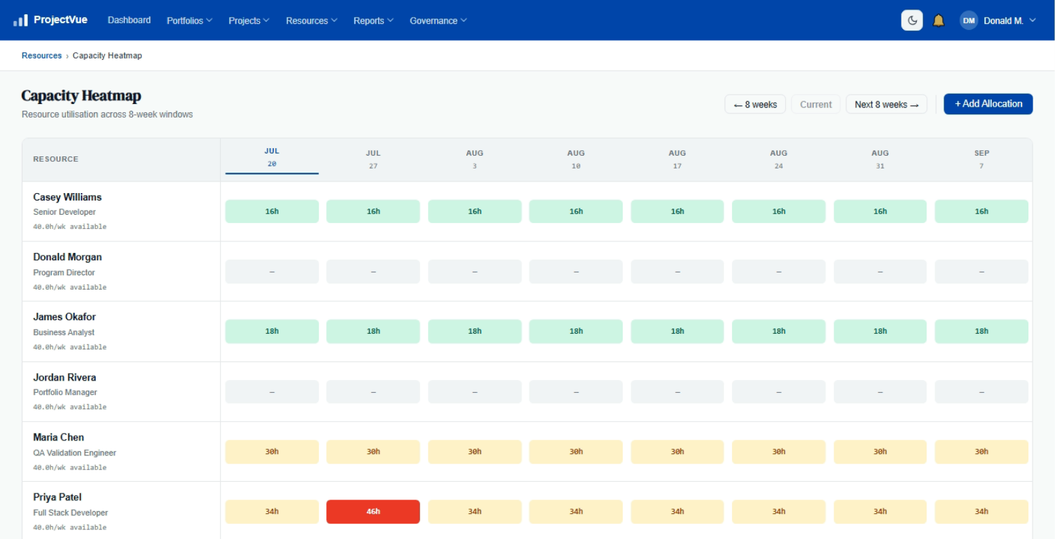1055x539 pixels.
Task: Click the Business Analyst role text
Action: (64, 332)
